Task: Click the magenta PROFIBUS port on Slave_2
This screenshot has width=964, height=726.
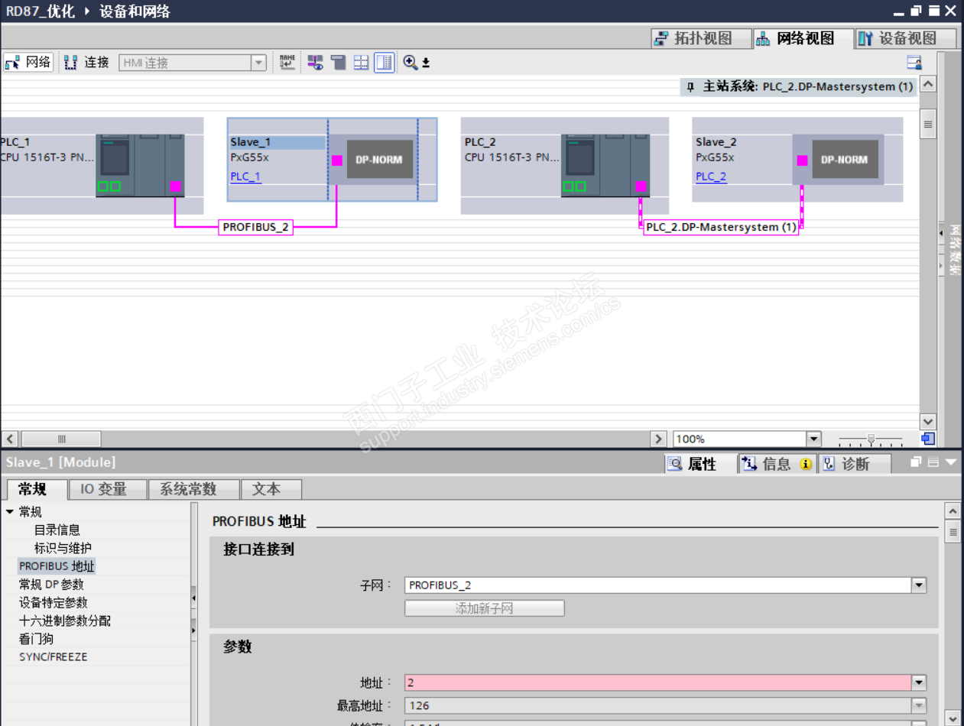Action: (802, 160)
